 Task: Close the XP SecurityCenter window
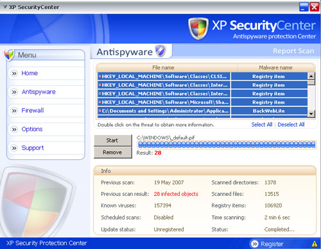(x=314, y=7)
